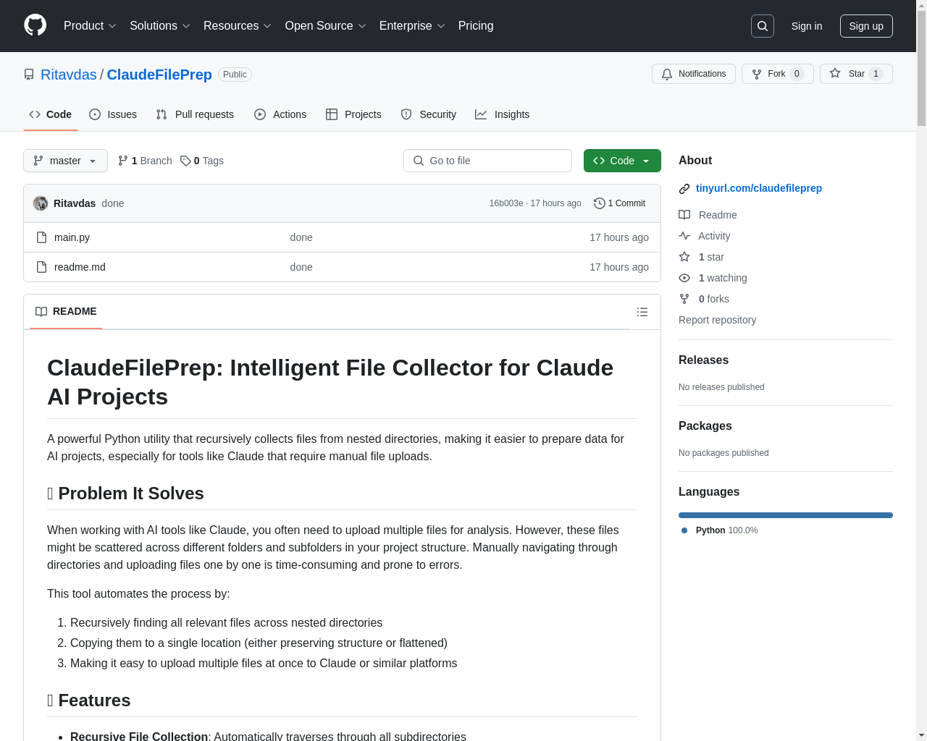The height and width of the screenshot is (741, 927).
Task: Open the Packages heading link
Action: 705,425
